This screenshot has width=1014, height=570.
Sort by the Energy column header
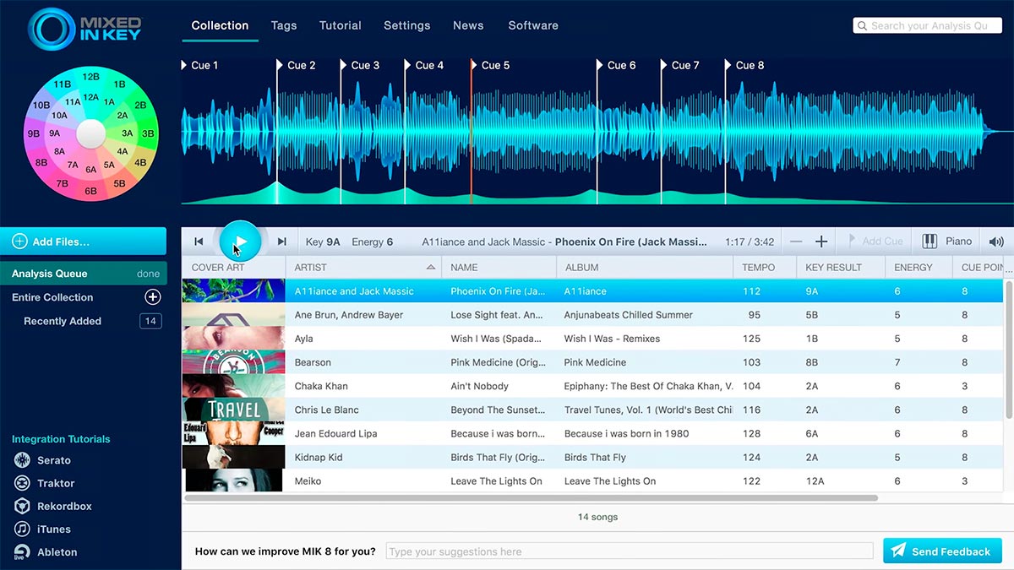coord(919,267)
